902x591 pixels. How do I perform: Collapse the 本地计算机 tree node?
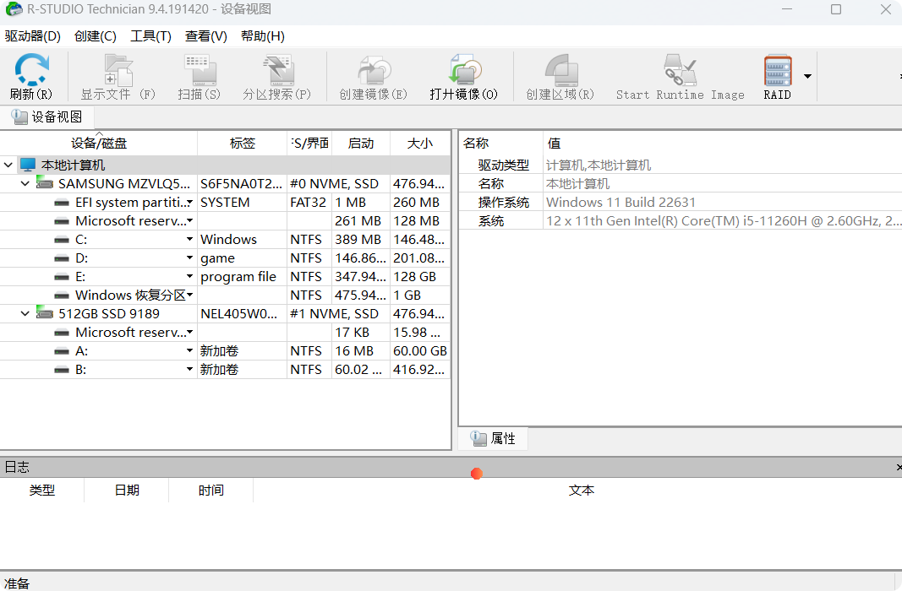(8, 165)
